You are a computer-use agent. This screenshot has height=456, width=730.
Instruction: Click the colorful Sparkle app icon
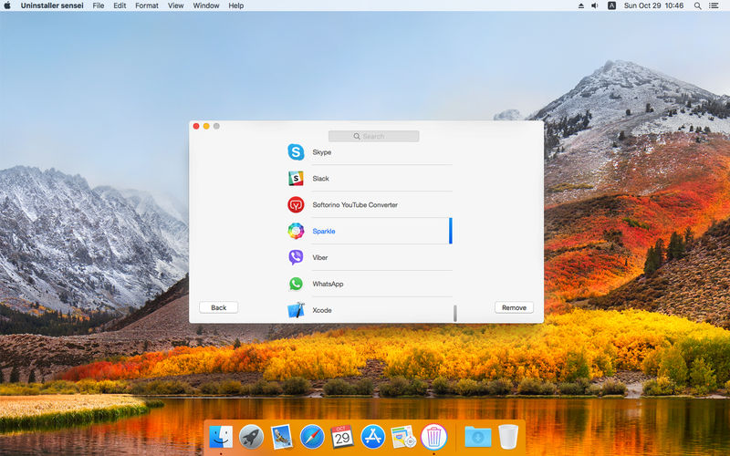coord(296,231)
